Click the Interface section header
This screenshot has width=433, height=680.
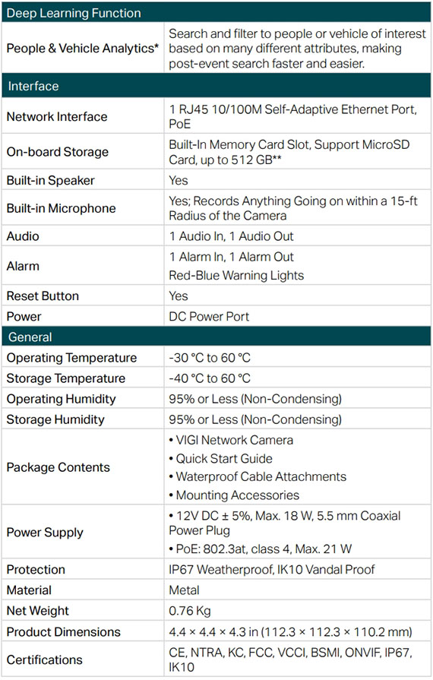(216, 86)
